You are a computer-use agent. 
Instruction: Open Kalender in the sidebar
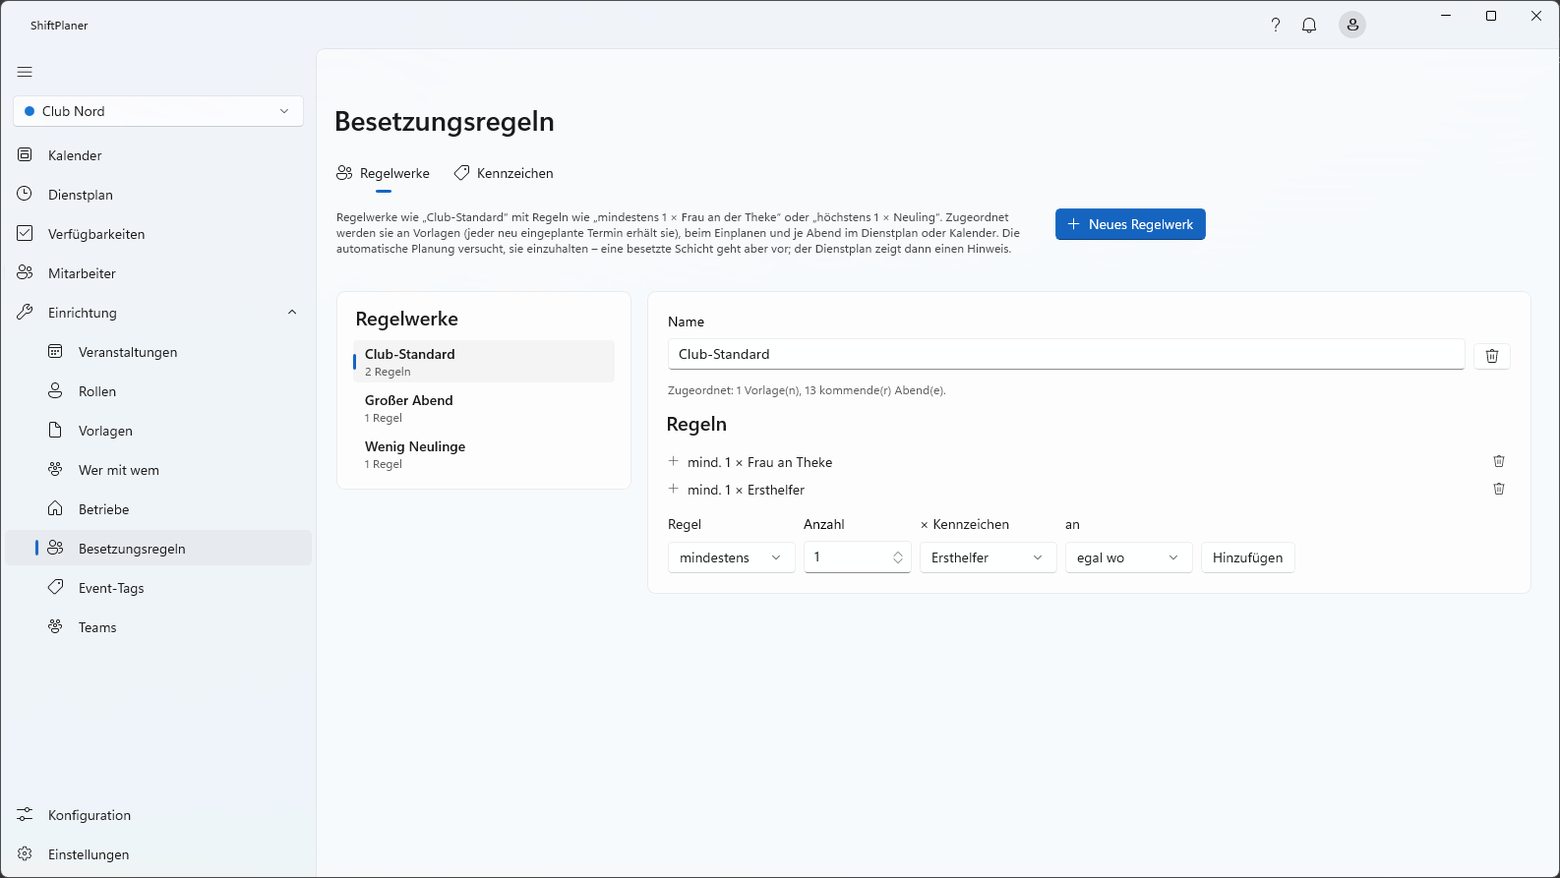158,155
